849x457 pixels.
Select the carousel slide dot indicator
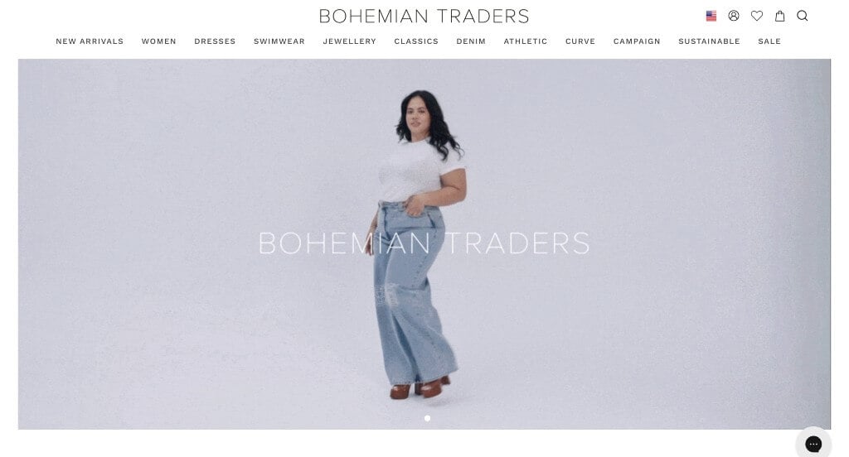tap(427, 418)
